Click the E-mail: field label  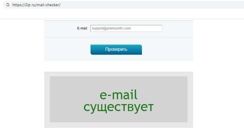point(82,28)
